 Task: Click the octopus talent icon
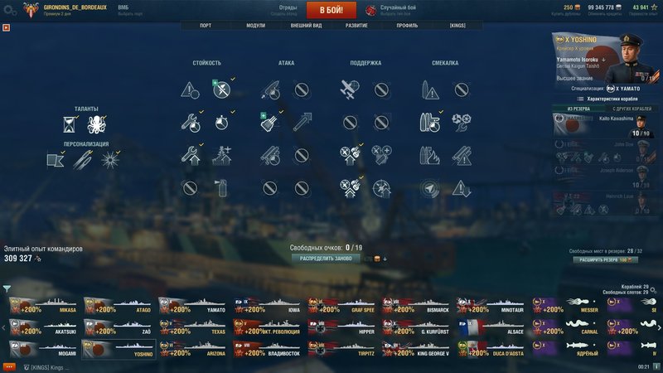coord(97,125)
